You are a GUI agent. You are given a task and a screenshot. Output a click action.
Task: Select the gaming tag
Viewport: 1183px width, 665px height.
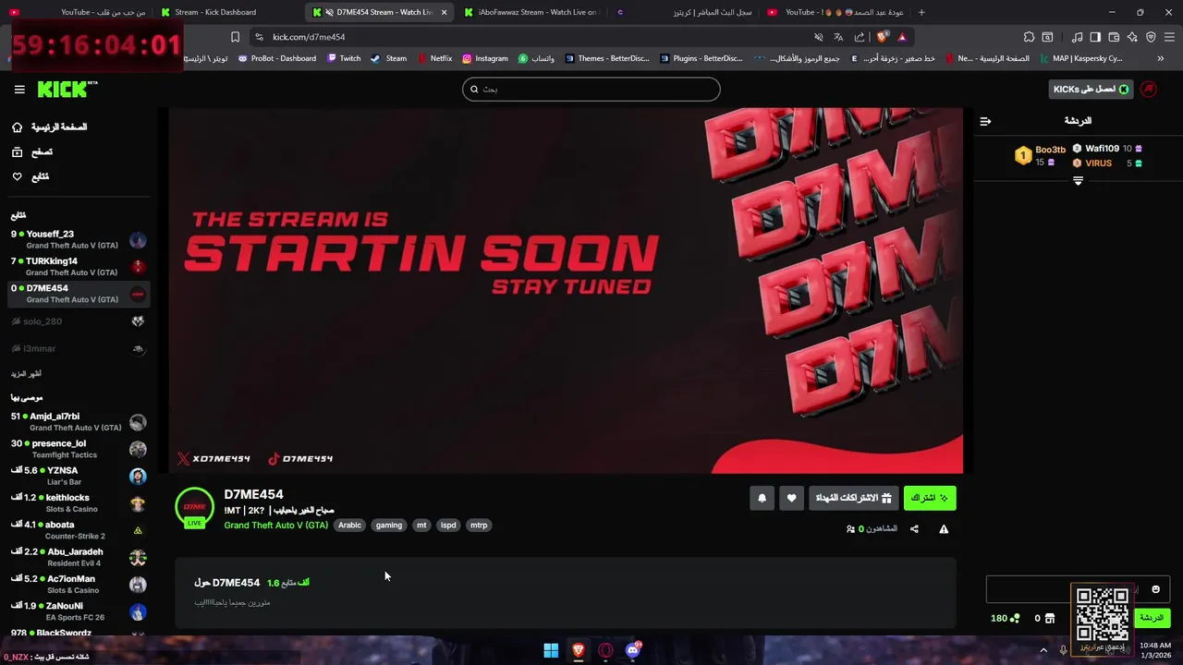click(x=389, y=525)
